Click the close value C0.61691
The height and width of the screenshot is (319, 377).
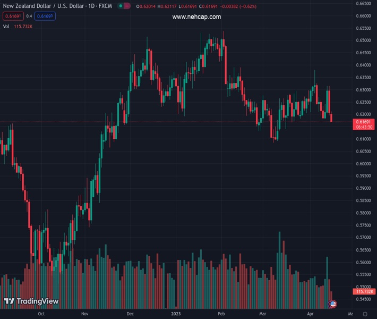pos(208,6)
